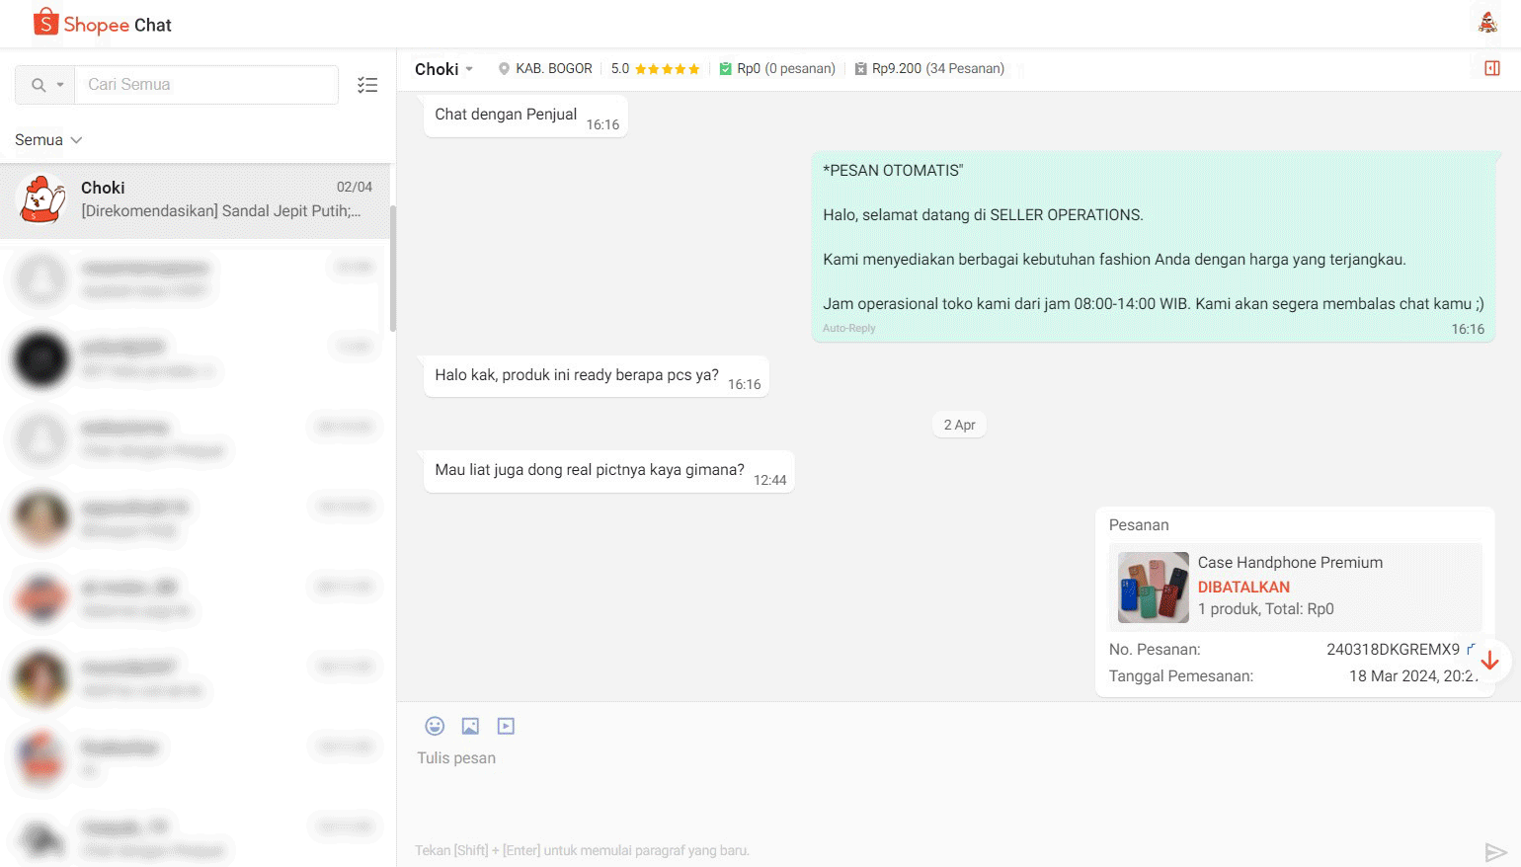Open the emoji picker in chat composer
The image size is (1521, 867).
[435, 726]
